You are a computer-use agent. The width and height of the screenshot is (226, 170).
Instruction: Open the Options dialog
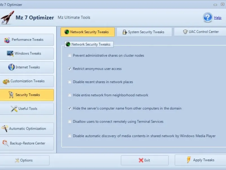(25, 160)
